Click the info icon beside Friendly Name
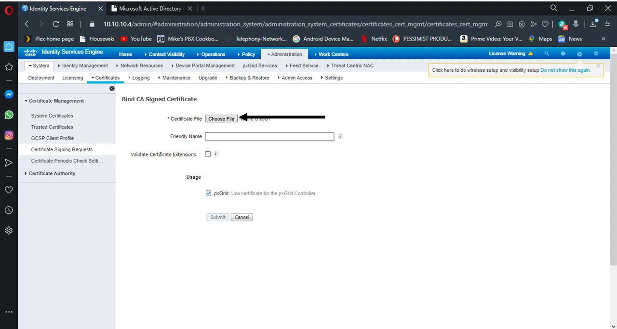The height and width of the screenshot is (329, 617). [340, 136]
